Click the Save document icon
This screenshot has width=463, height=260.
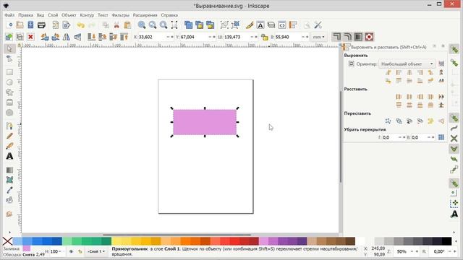(x=30, y=25)
